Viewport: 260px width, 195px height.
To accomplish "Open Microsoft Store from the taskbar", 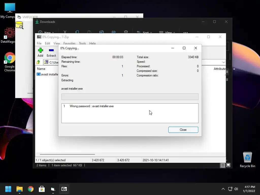I will click(42, 189).
